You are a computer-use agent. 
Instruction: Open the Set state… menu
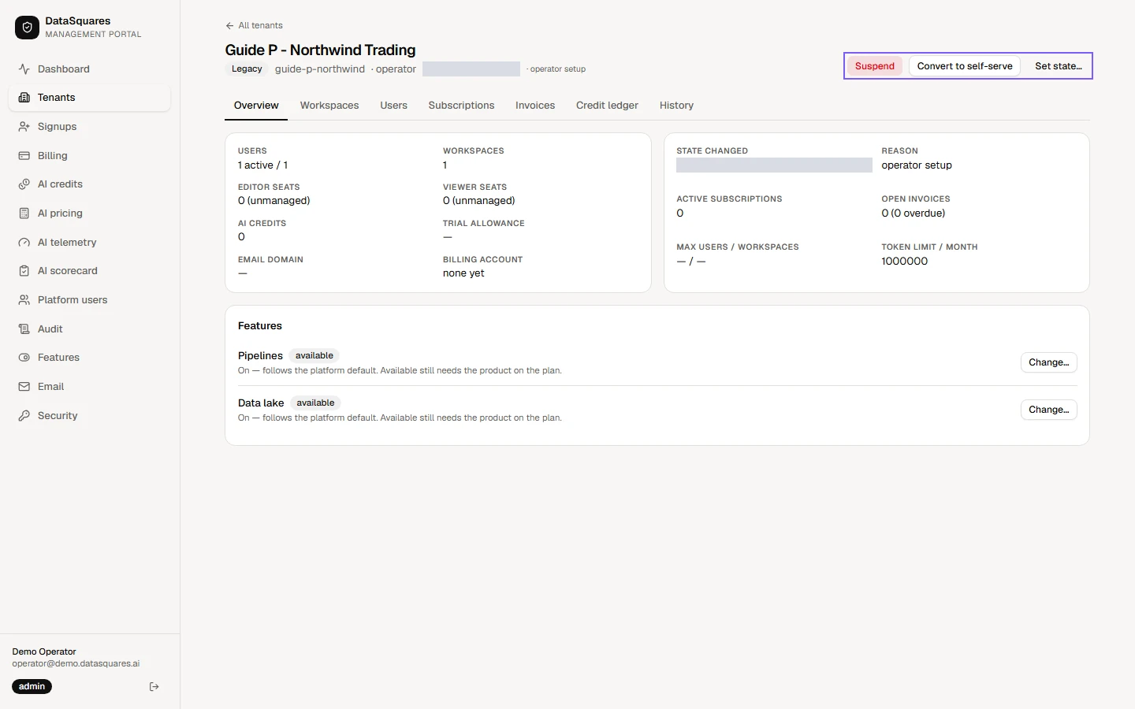tap(1059, 66)
